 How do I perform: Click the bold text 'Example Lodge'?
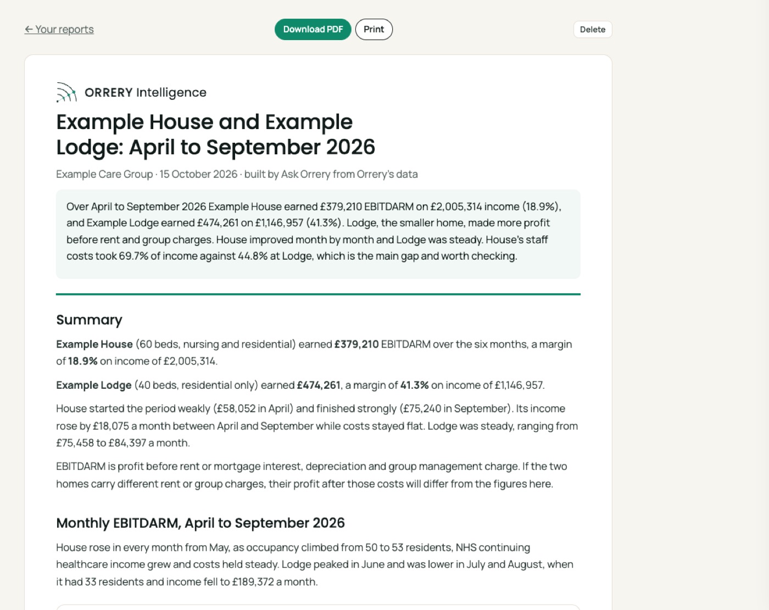[94, 385]
